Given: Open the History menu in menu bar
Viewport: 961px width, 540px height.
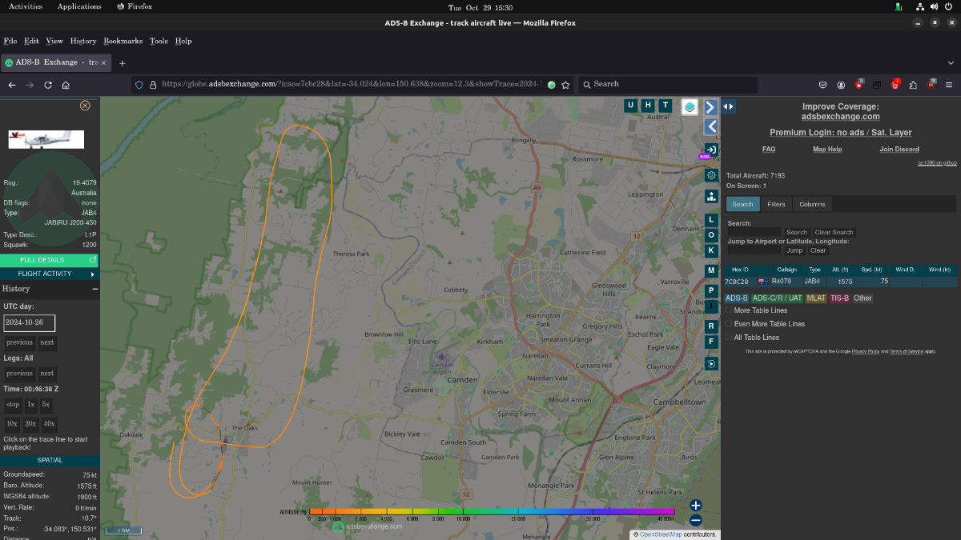Looking at the screenshot, I should click(83, 41).
